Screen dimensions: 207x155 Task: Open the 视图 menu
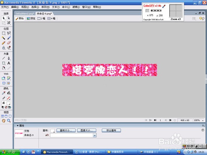[x=25, y=7]
